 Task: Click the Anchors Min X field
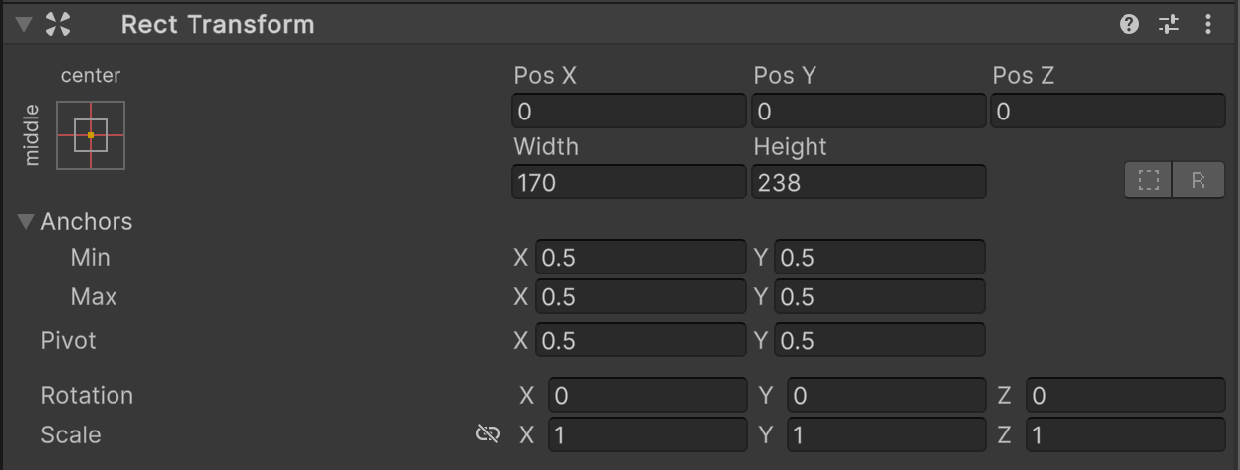641,258
